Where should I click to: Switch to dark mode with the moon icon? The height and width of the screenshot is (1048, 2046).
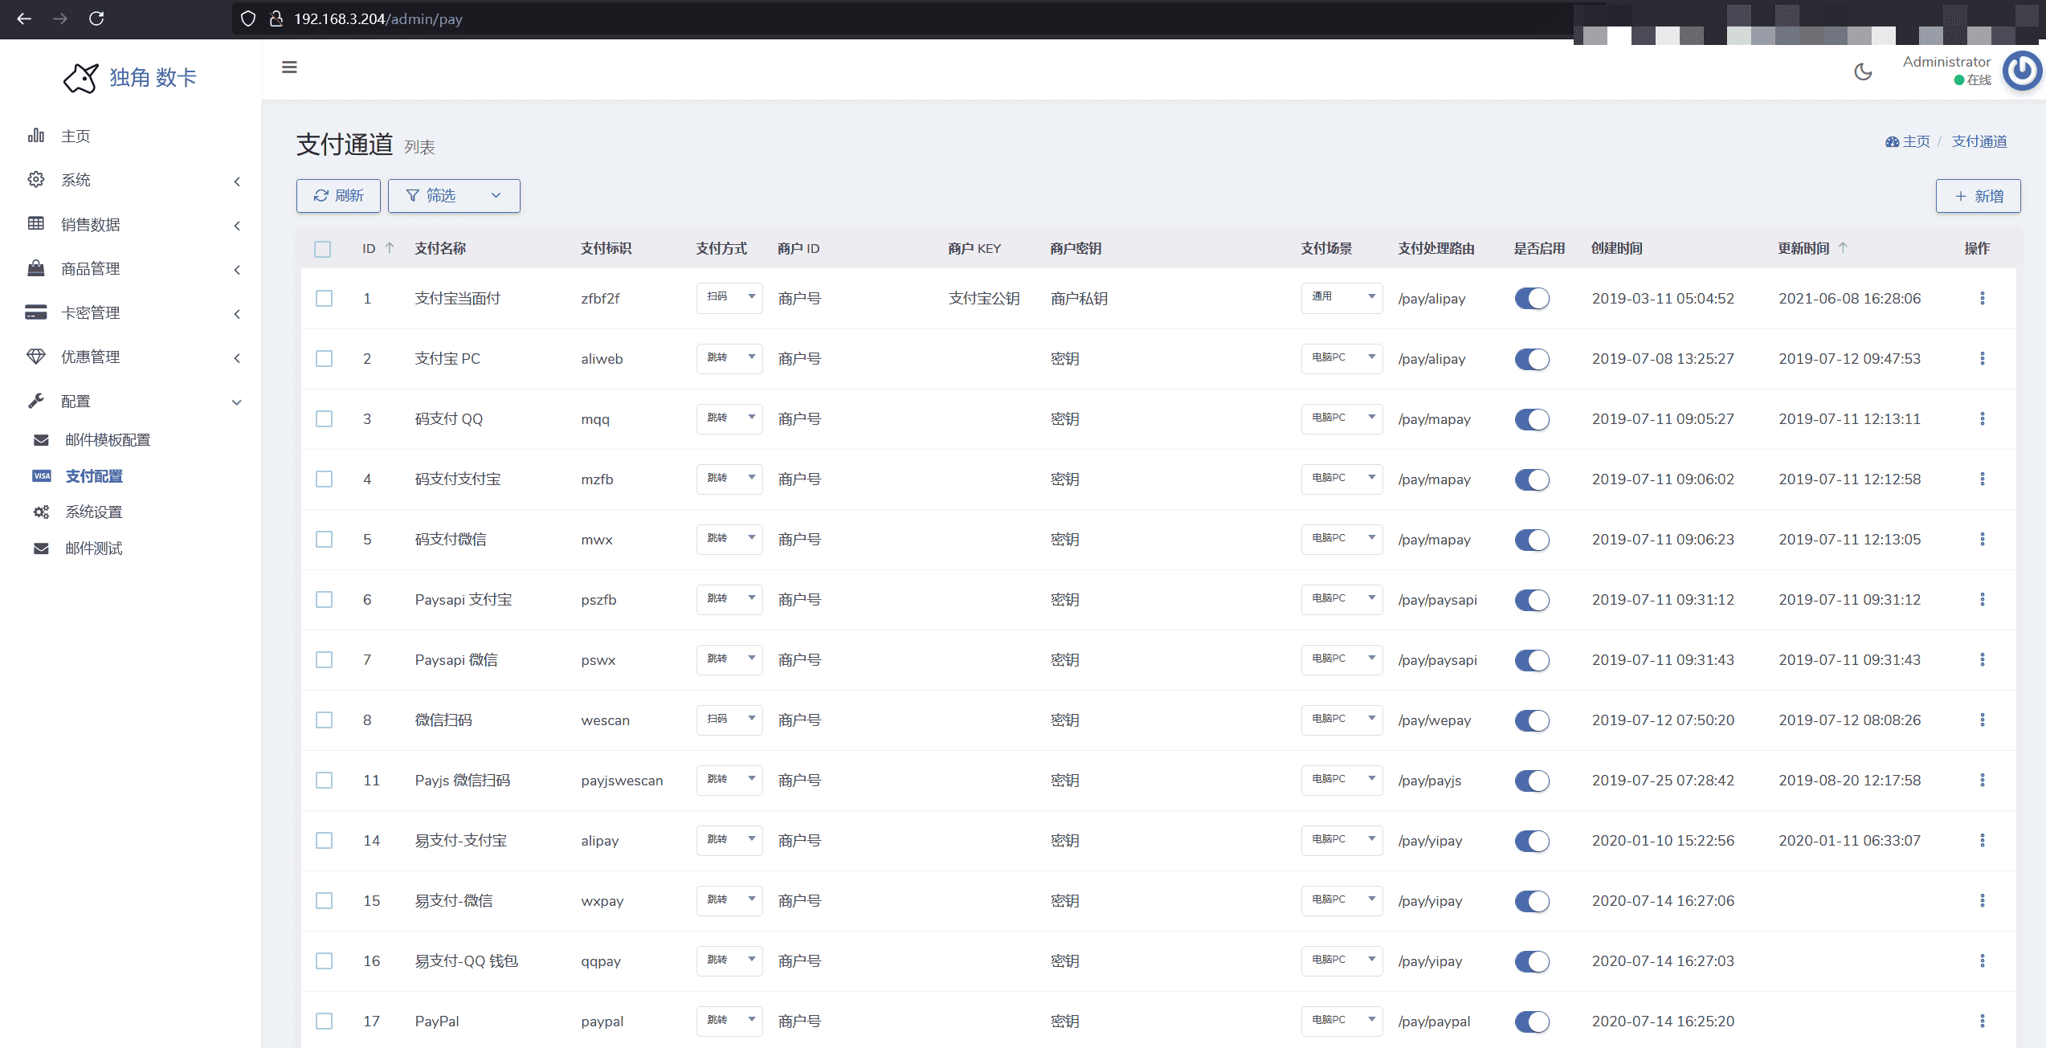pyautogui.click(x=1863, y=72)
